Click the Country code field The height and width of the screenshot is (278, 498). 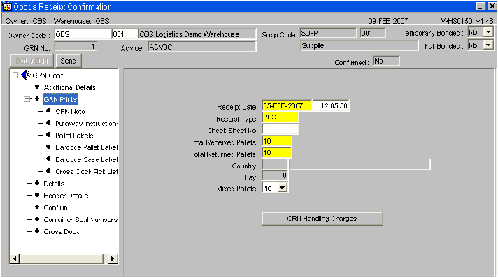[275, 164]
